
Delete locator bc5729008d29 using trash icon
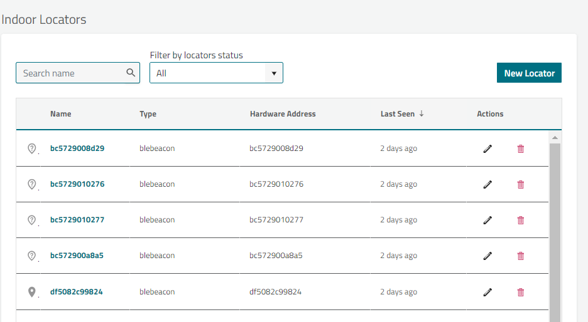(520, 148)
